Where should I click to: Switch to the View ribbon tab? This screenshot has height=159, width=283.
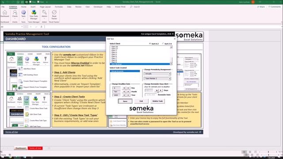(88, 7)
